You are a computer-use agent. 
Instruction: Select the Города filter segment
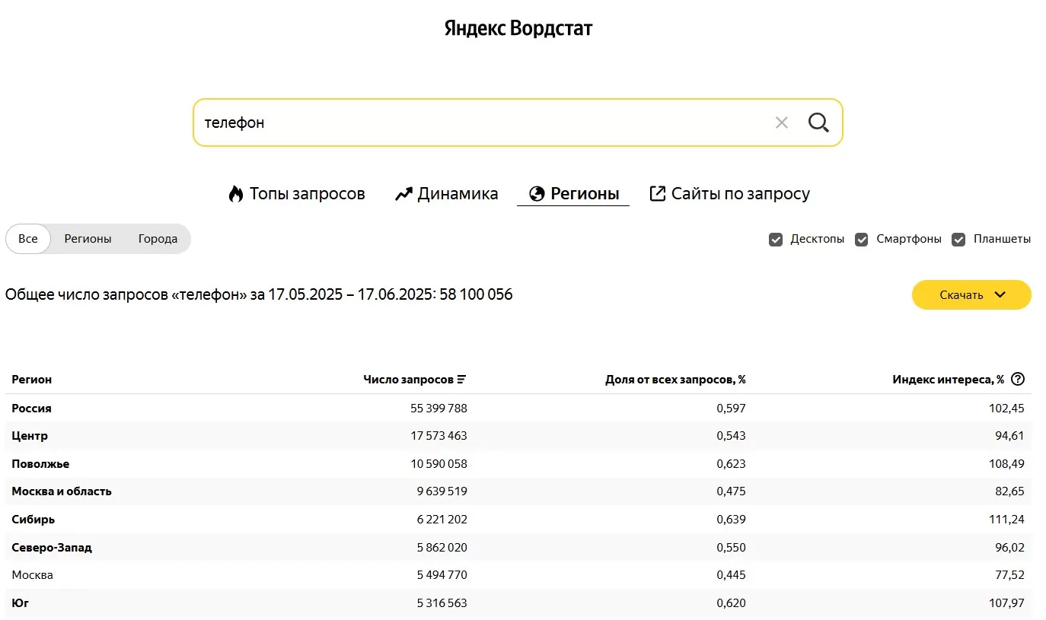(x=158, y=239)
